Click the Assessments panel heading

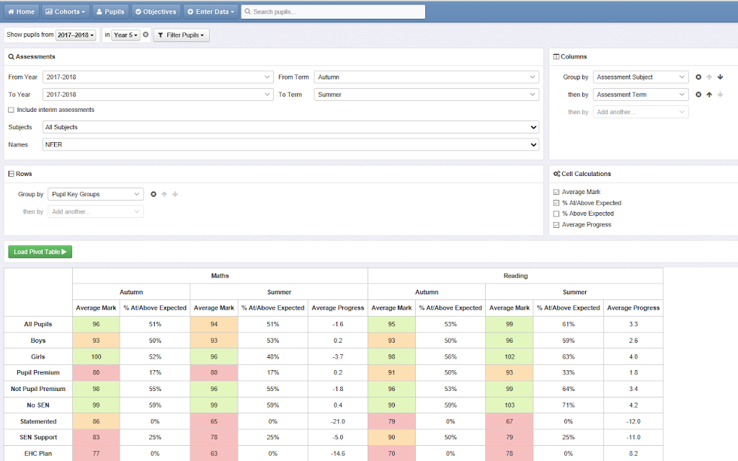point(32,56)
